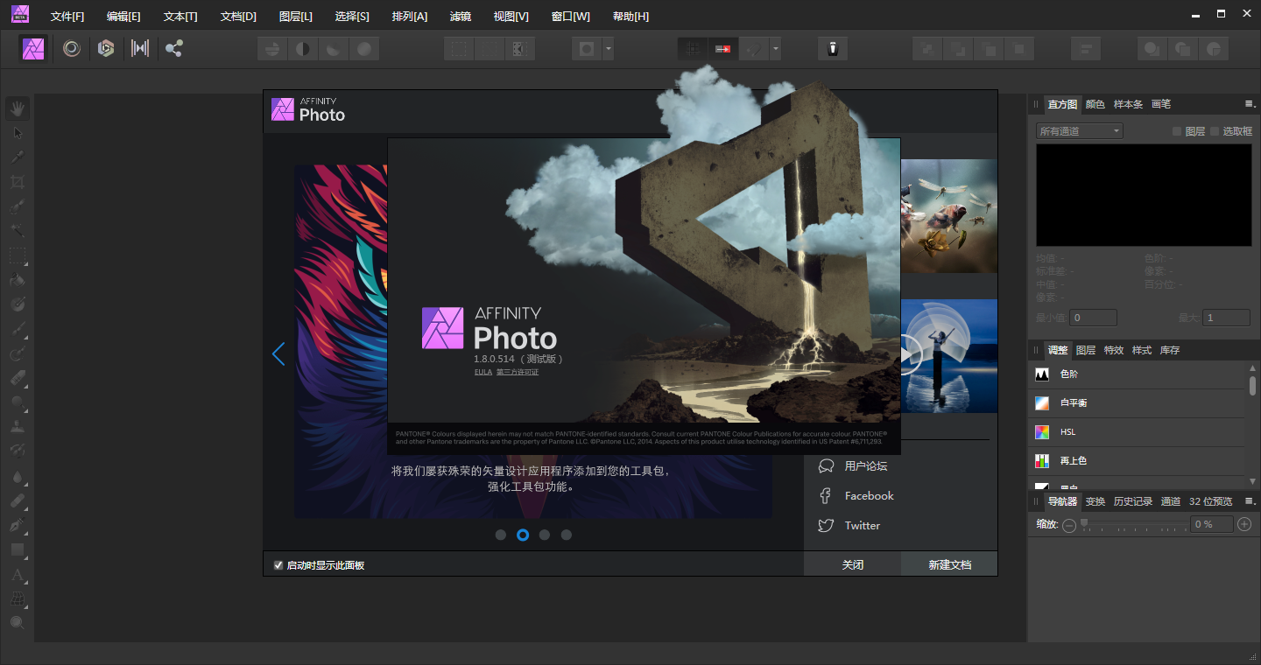Select the Clone stamp tool

click(x=18, y=428)
